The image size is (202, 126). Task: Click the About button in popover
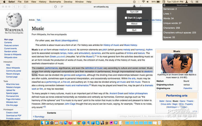click(134, 24)
